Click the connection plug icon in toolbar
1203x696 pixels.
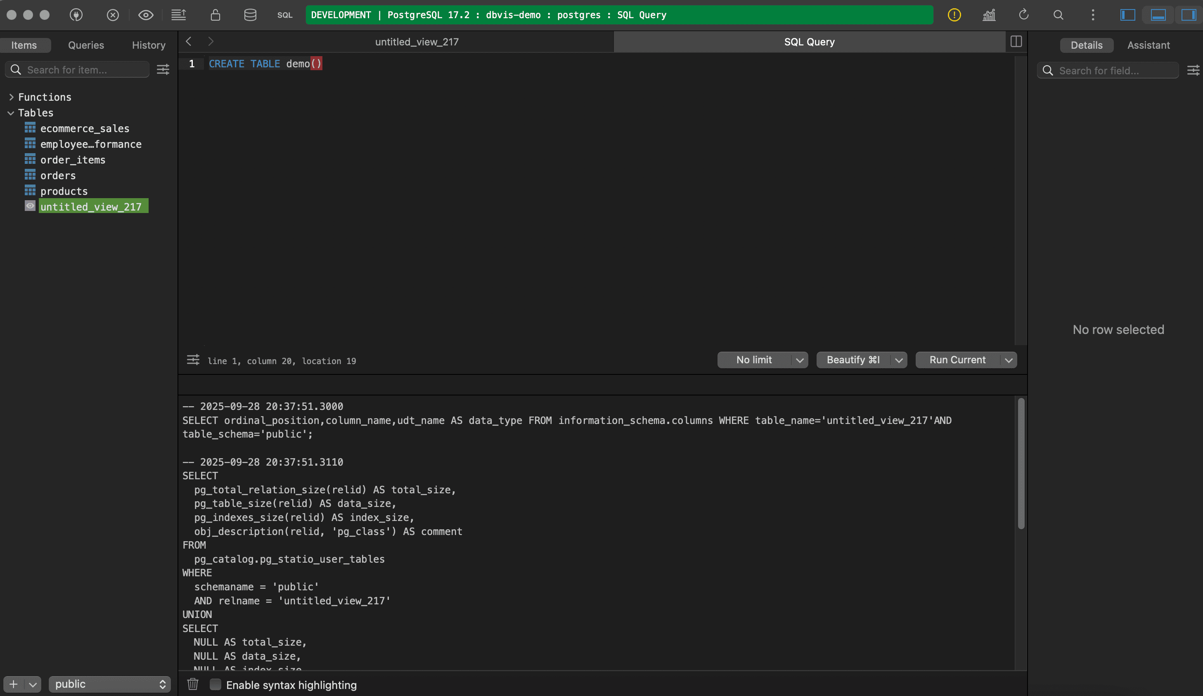click(x=76, y=15)
